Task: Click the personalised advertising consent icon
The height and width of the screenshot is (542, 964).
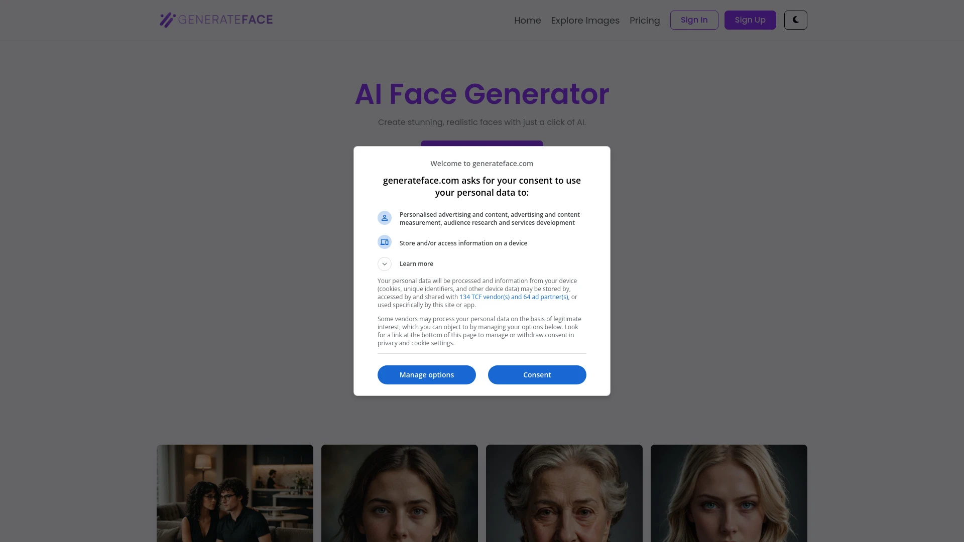Action: [385, 218]
